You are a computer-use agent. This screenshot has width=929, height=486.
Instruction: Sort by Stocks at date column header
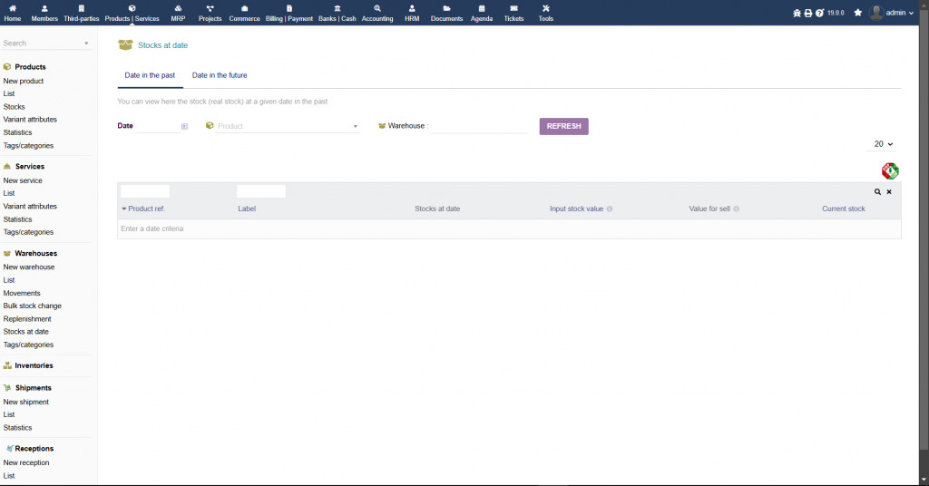pos(437,209)
